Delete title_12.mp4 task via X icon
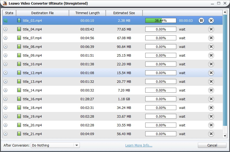 211,73
